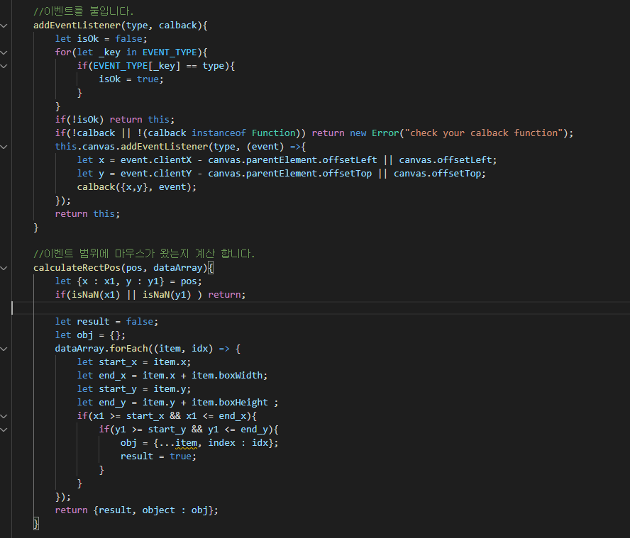Image resolution: width=630 pixels, height=538 pixels.
Task: Click item.boxWidth in the end_x line
Action: (227, 376)
